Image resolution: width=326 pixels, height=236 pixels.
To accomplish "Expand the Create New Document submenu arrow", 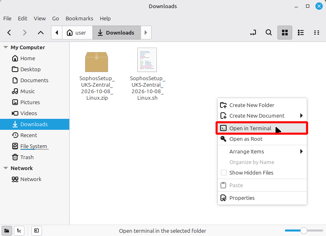I will (x=302, y=116).
